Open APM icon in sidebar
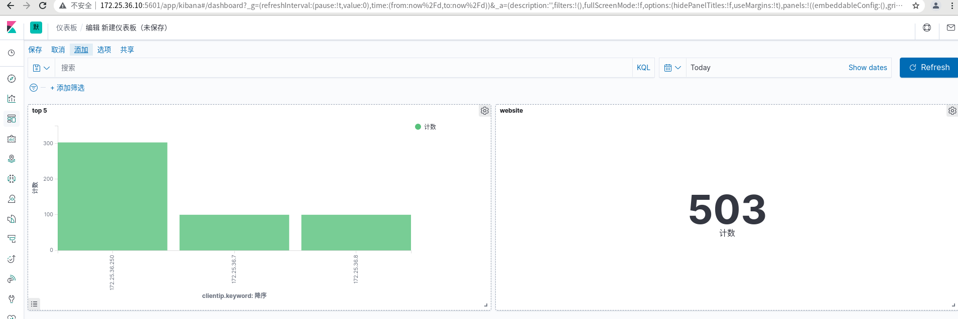Viewport: 958px width, 319px height. click(x=12, y=239)
